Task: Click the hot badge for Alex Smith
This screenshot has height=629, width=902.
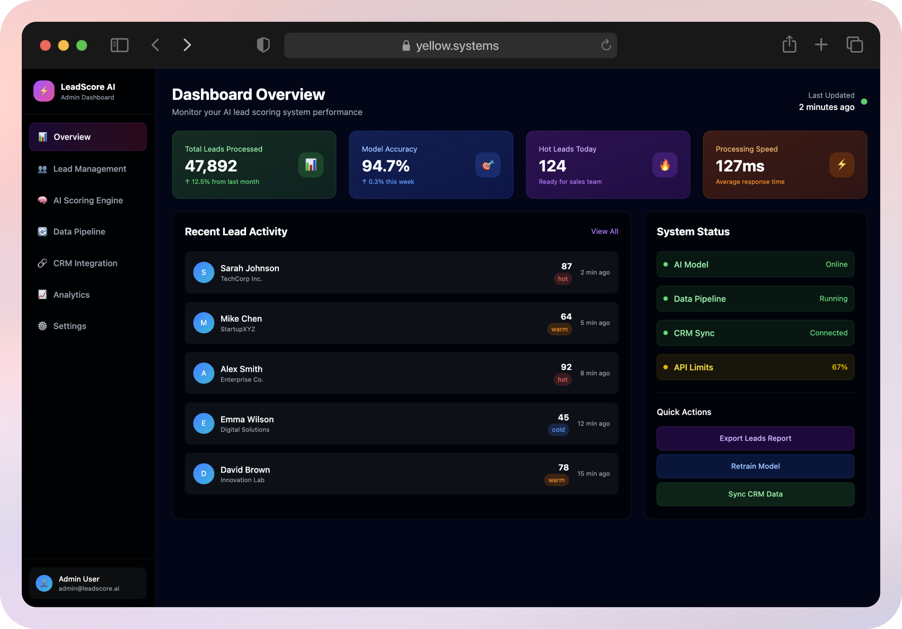Action: coord(563,379)
